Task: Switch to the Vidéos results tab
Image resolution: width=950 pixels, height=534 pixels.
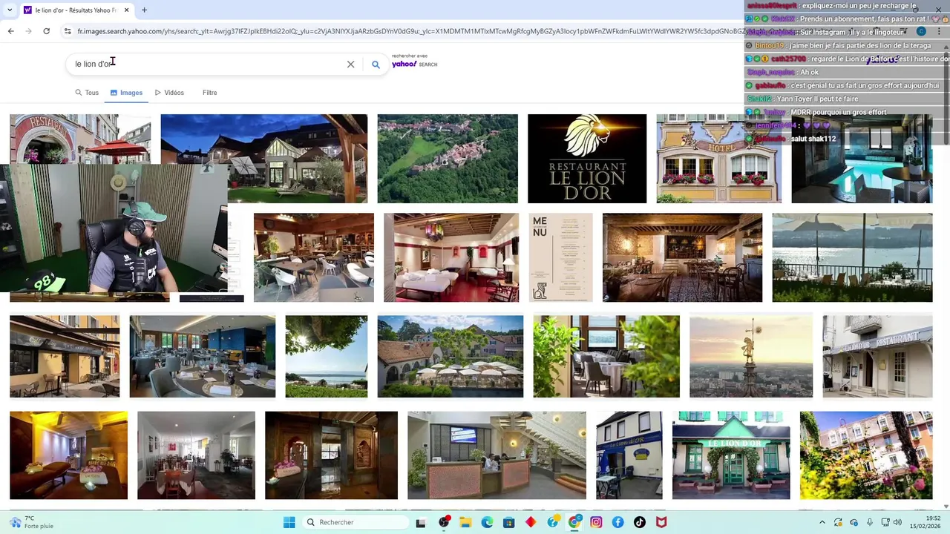Action: [x=169, y=93]
